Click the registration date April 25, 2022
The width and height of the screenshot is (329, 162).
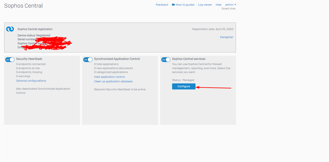pos(213,29)
